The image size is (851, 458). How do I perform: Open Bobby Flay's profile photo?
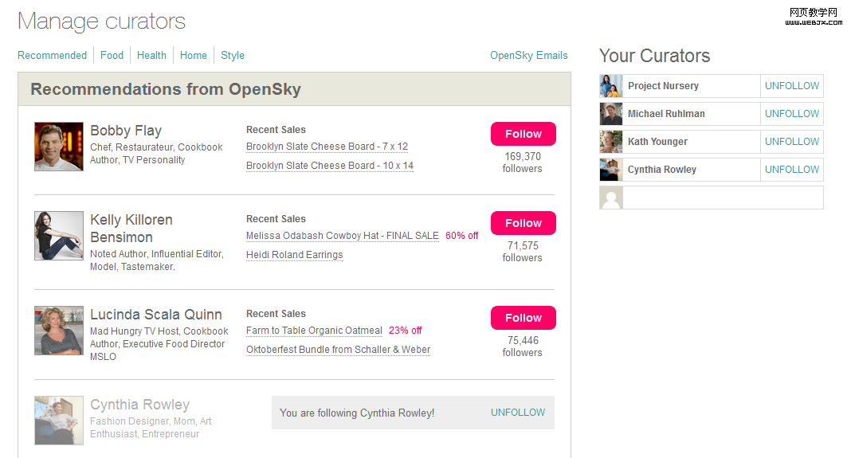click(x=59, y=147)
